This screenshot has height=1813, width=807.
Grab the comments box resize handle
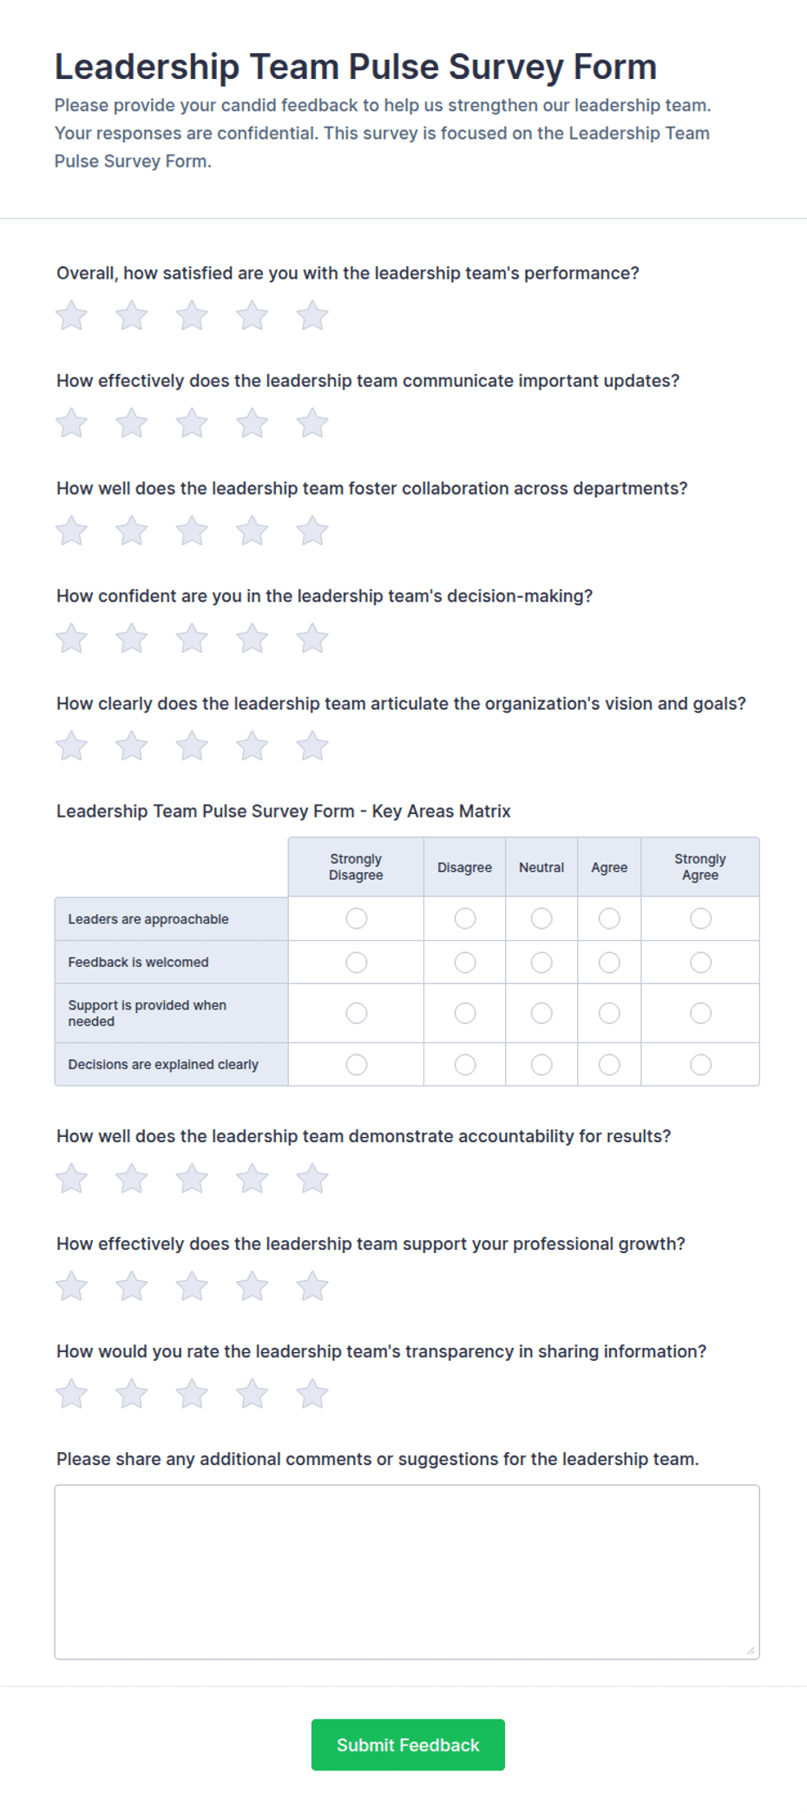tap(751, 1651)
